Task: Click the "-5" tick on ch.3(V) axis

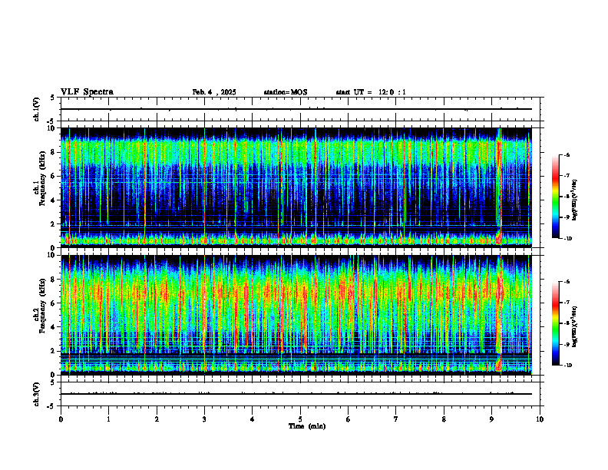Action: [x=51, y=406]
